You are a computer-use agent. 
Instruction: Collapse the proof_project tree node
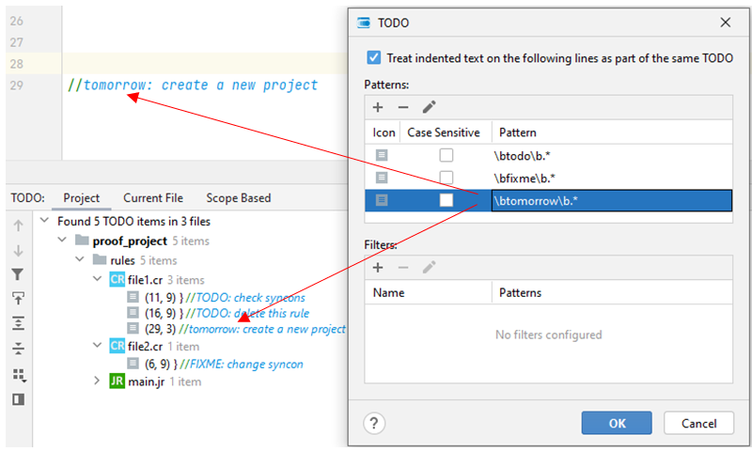pos(62,241)
